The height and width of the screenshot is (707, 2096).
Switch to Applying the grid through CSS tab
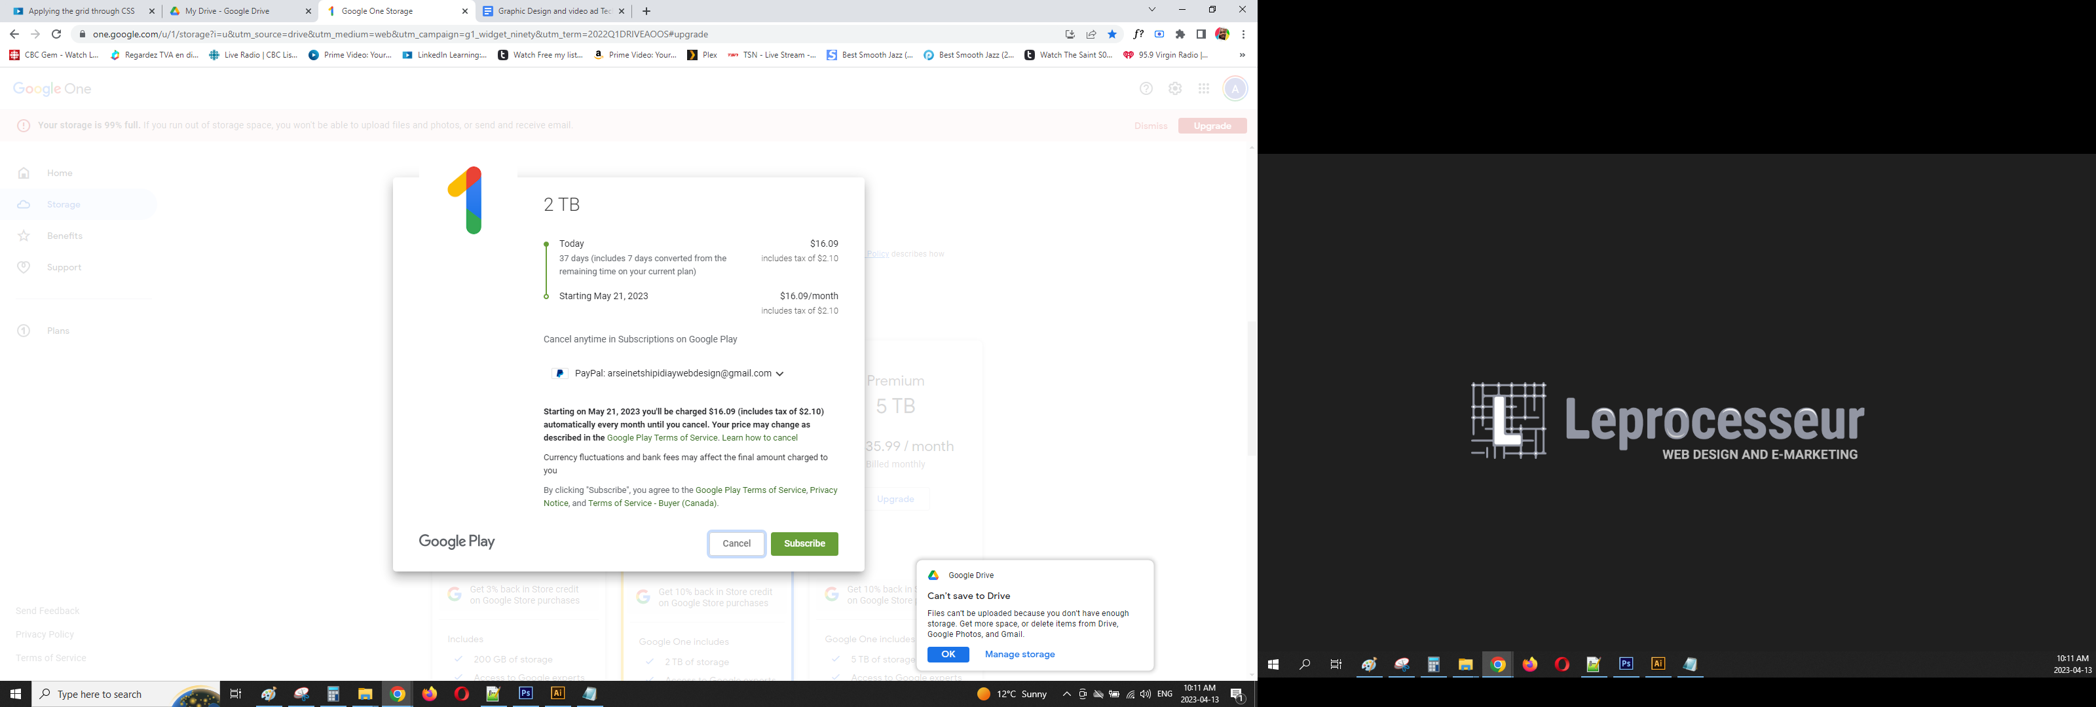pos(81,11)
